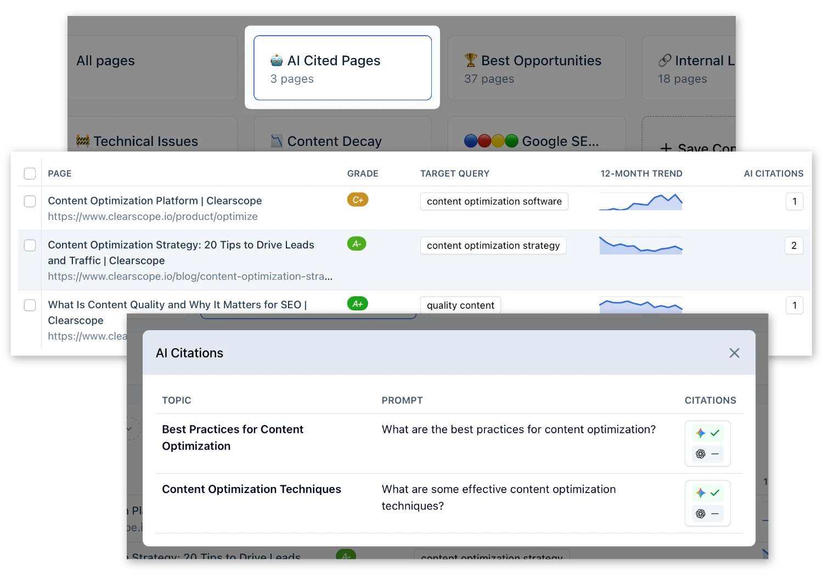Open the Internal Links card
This screenshot has height=583, width=823.
click(689, 68)
